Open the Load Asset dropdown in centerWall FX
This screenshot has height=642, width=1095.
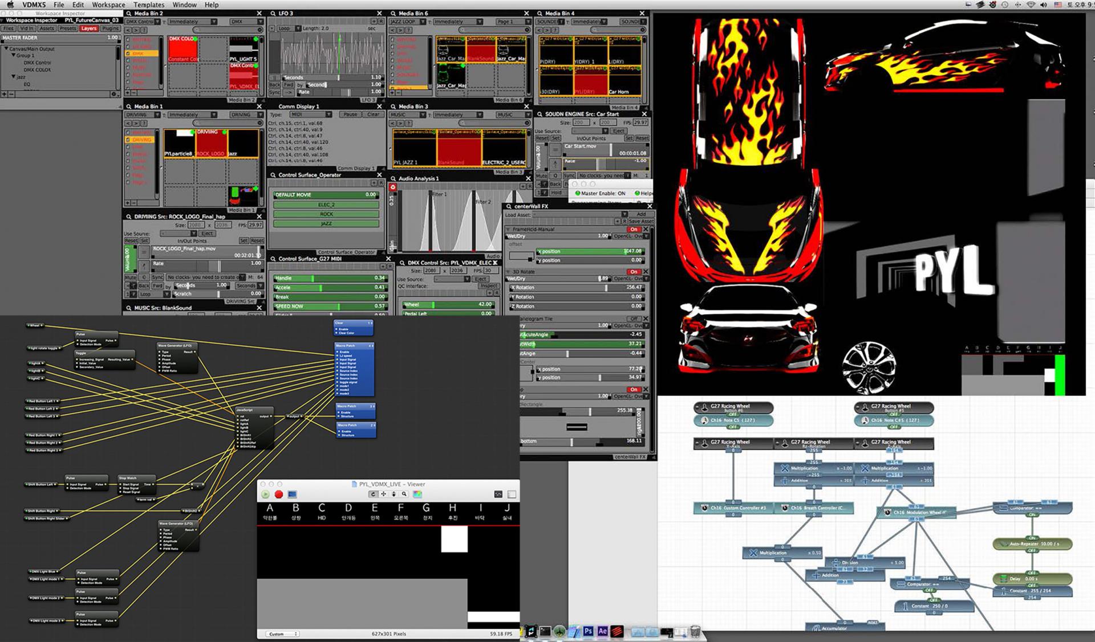(580, 215)
